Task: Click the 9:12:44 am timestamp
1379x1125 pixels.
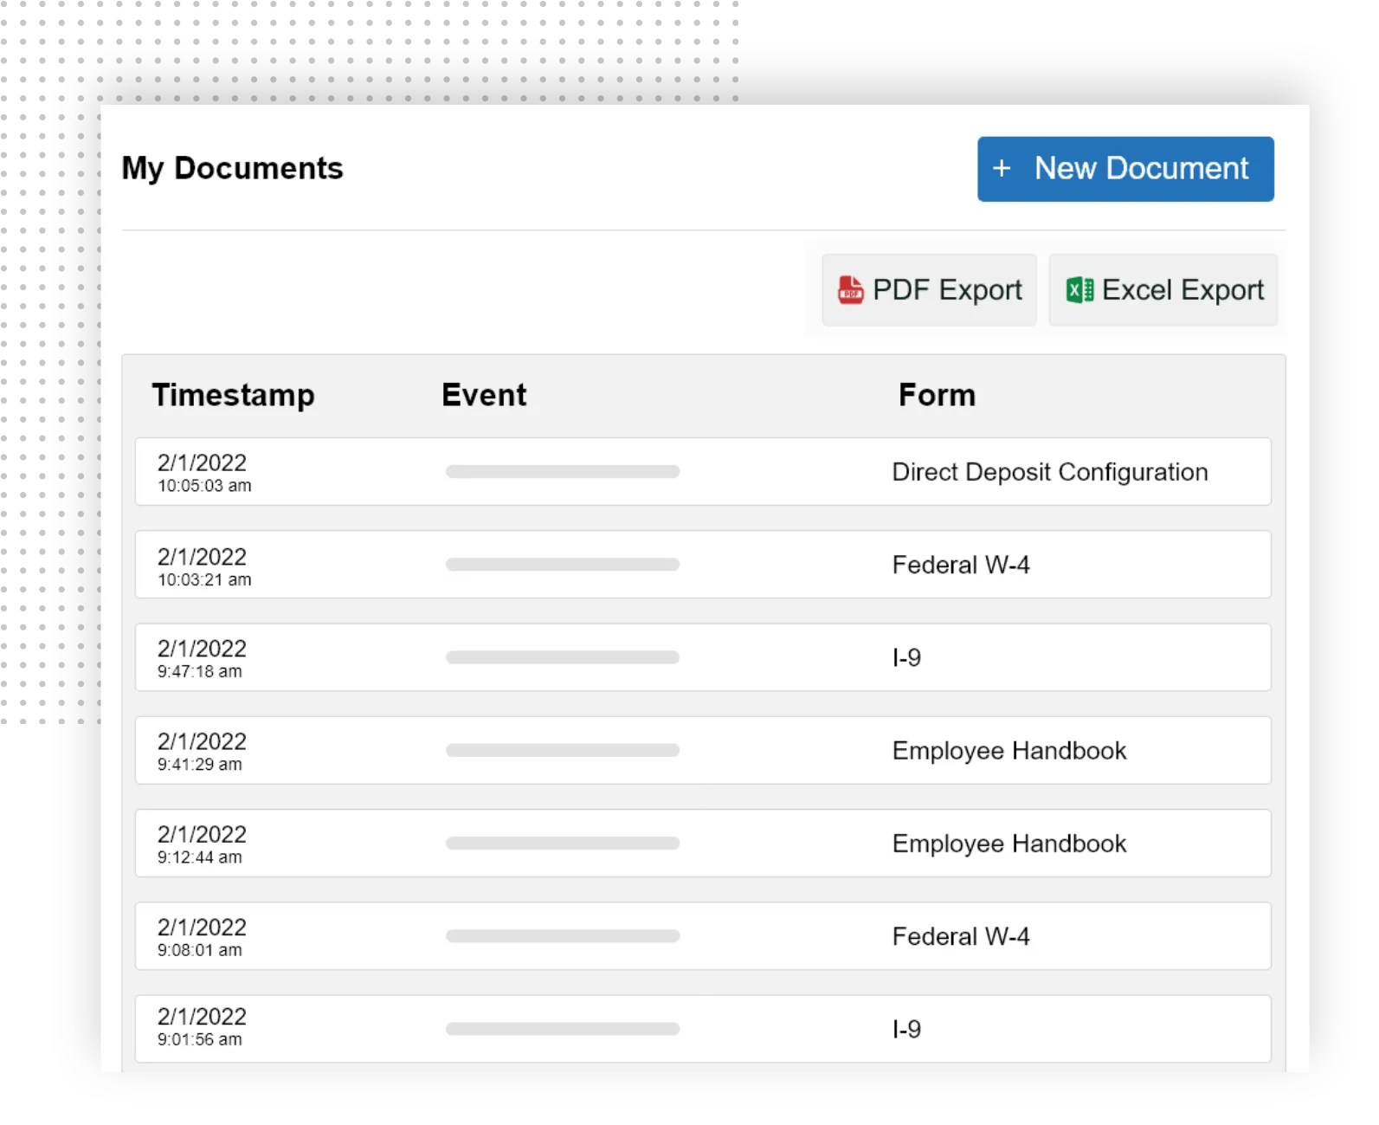Action: (x=200, y=857)
